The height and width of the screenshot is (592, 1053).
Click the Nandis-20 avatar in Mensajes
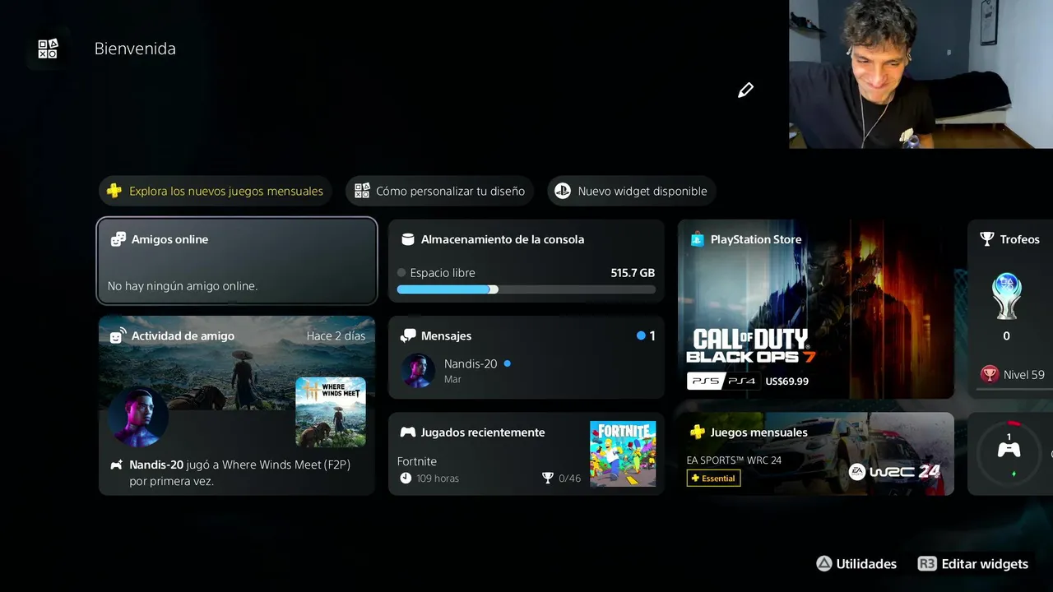click(x=418, y=371)
